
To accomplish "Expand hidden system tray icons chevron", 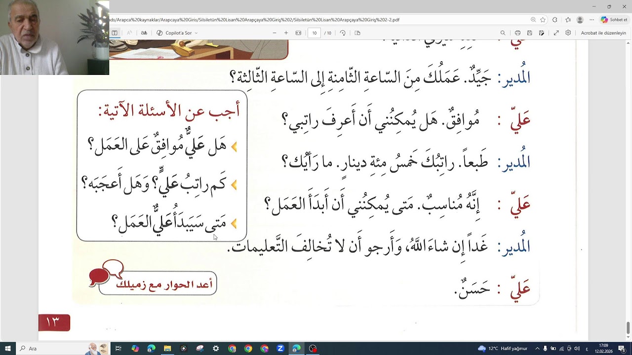I will point(538,349).
